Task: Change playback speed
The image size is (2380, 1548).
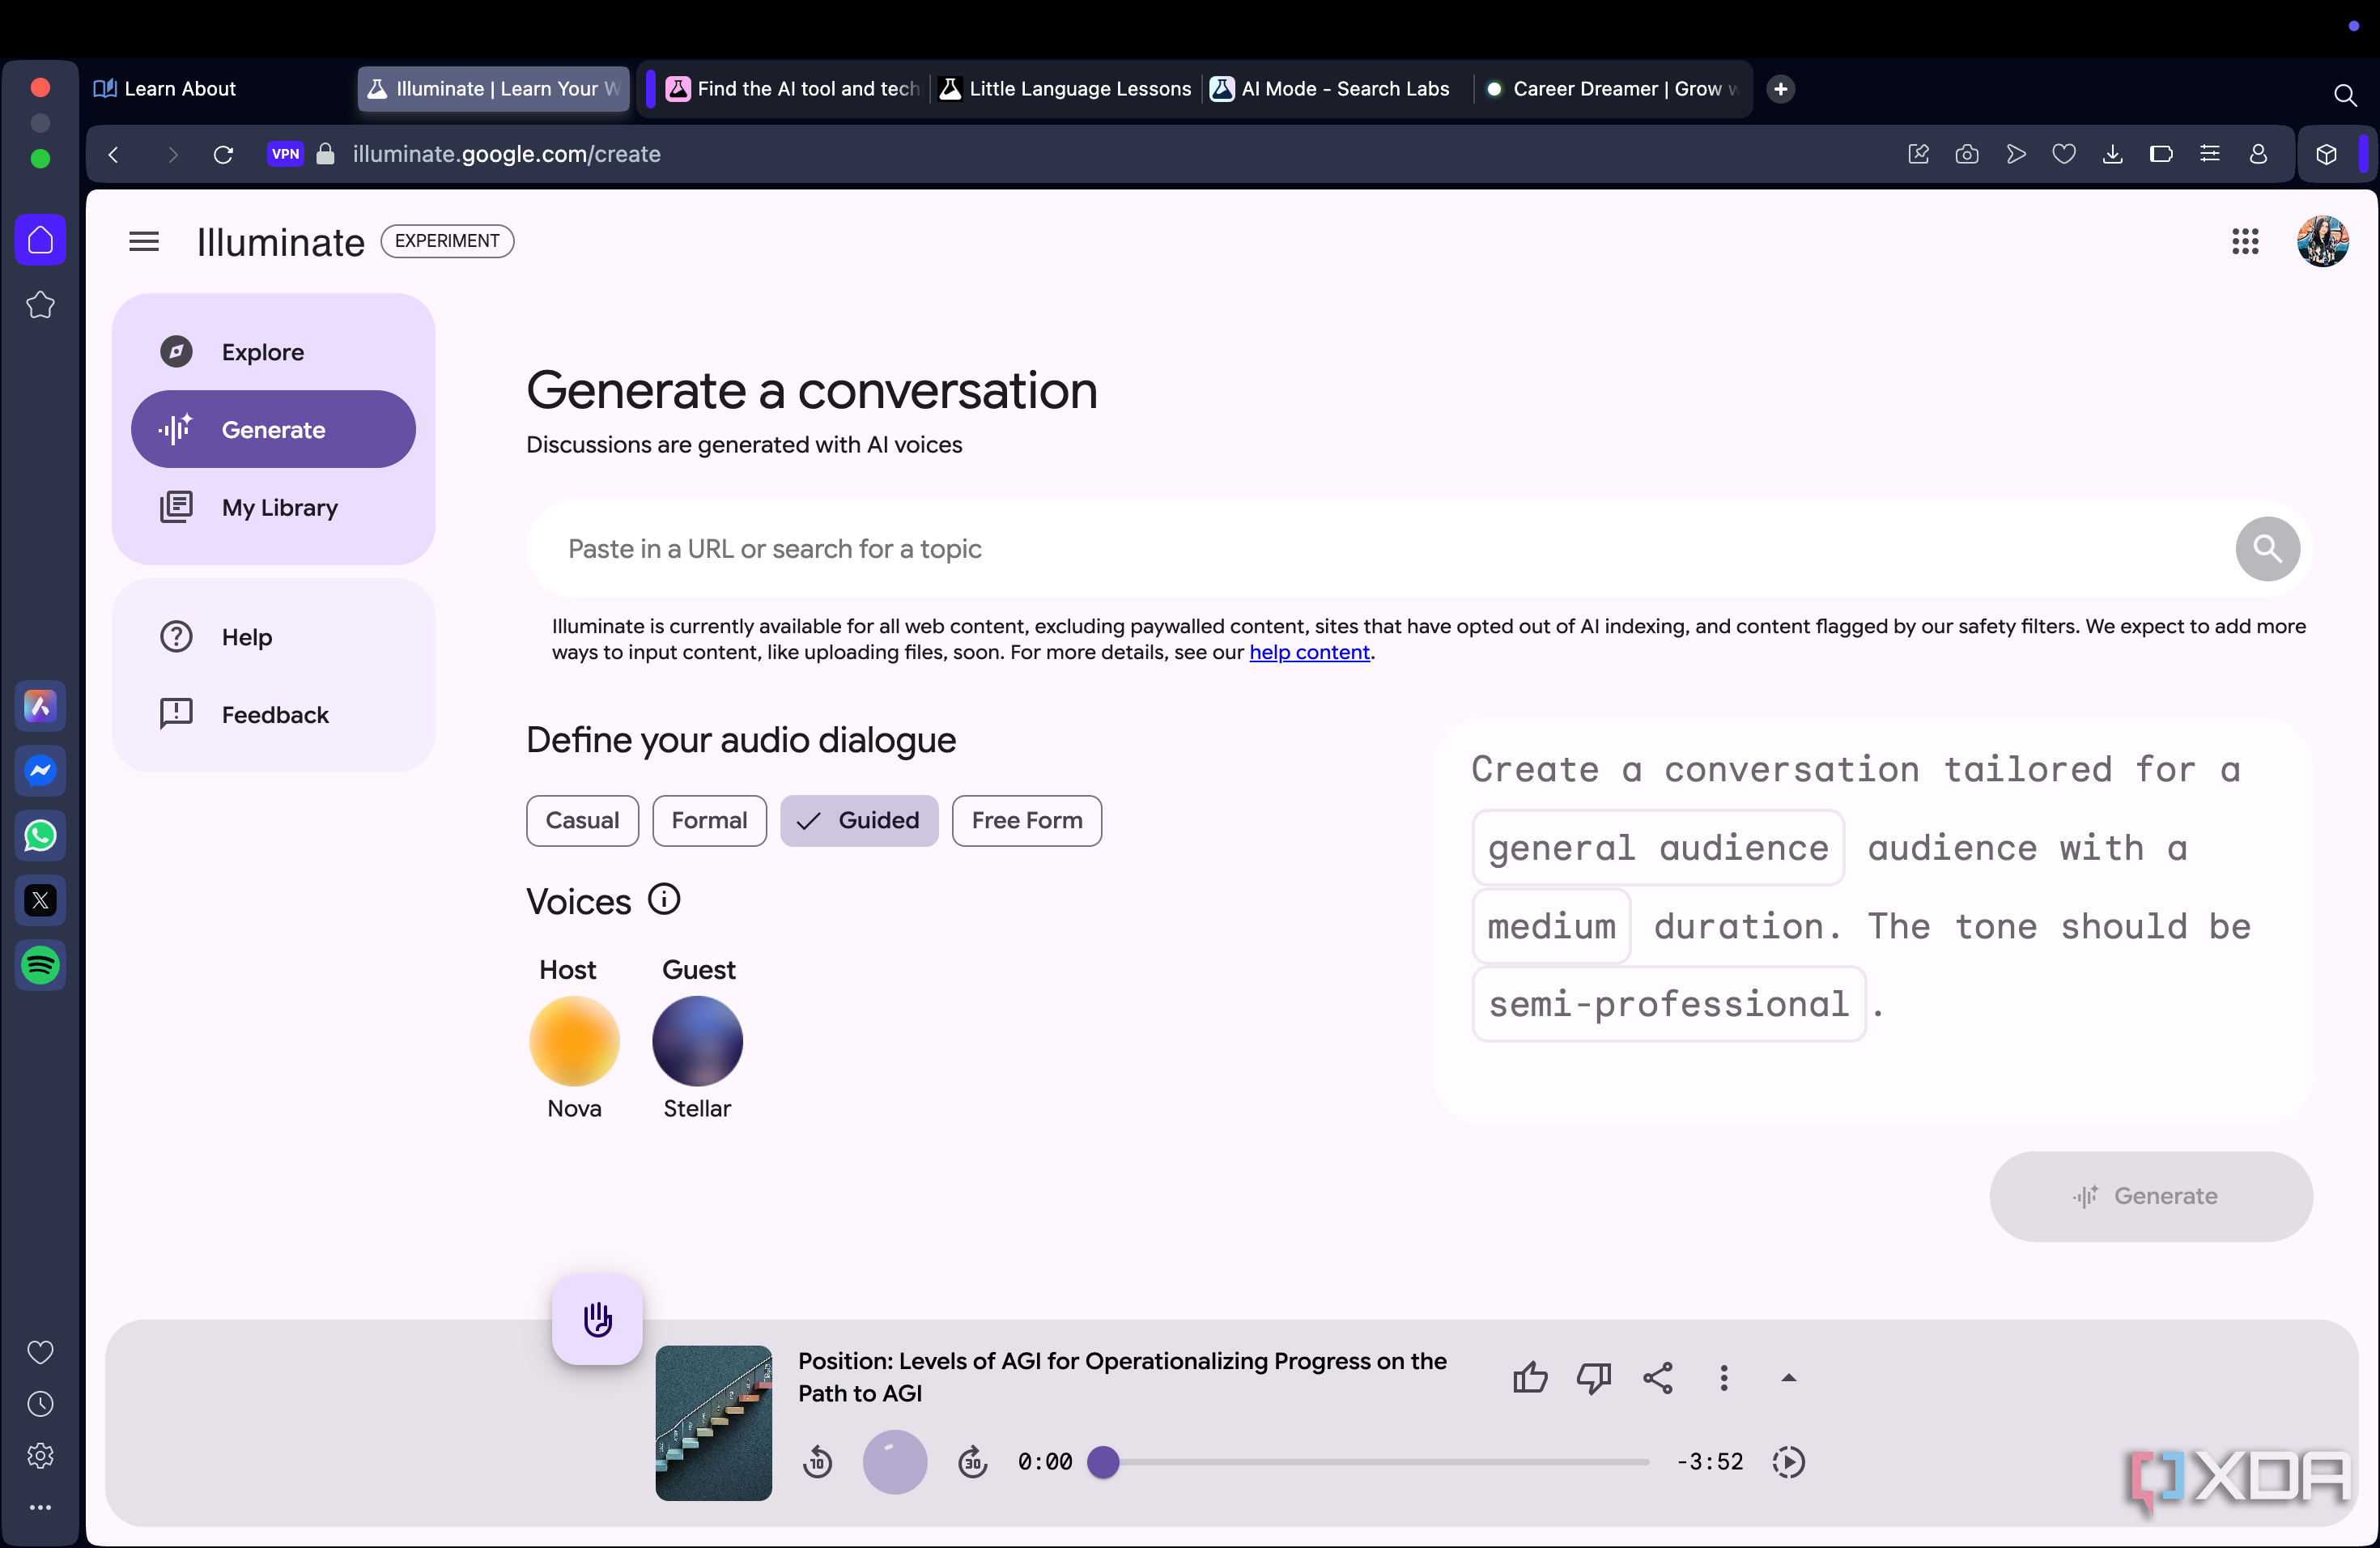Action: pos(1789,1462)
